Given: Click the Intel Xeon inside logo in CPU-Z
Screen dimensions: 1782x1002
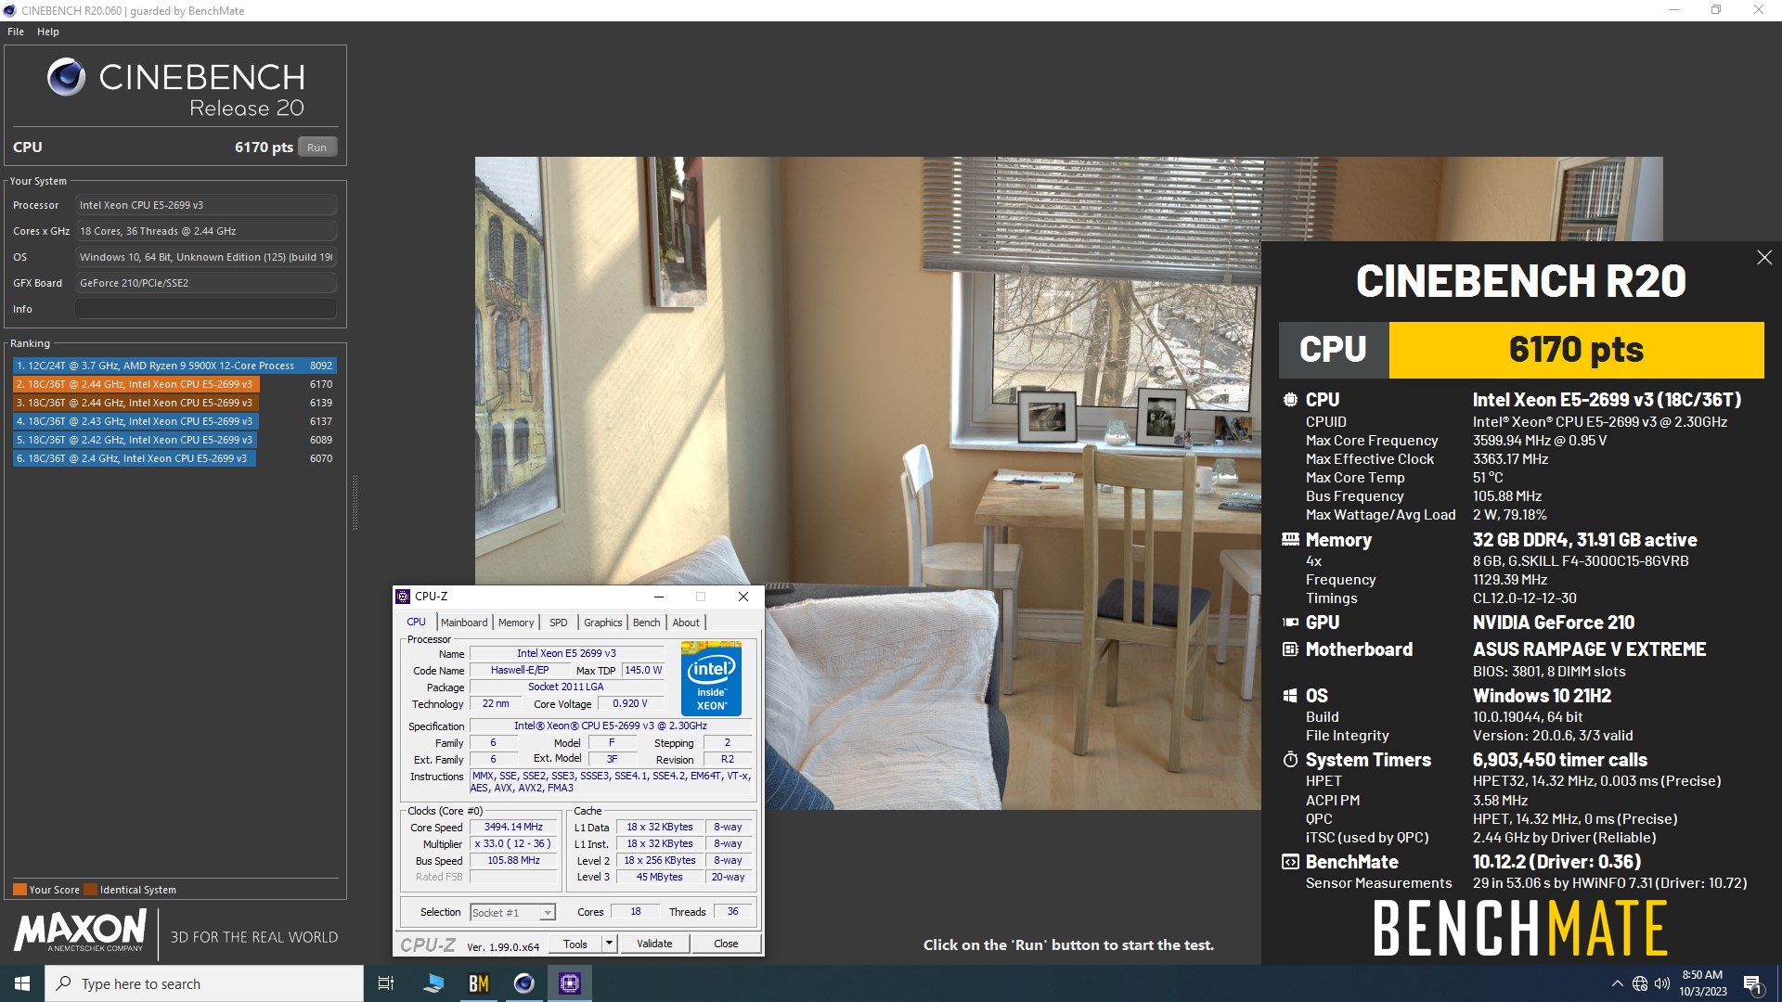Looking at the screenshot, I should pyautogui.click(x=711, y=678).
